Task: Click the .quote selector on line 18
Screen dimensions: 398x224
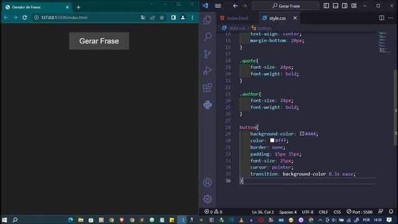Action: tap(248, 61)
